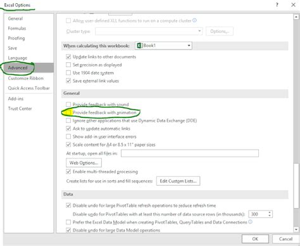Enable Ignore other applications using DDE
The image size is (300, 246).
tap(68, 120)
